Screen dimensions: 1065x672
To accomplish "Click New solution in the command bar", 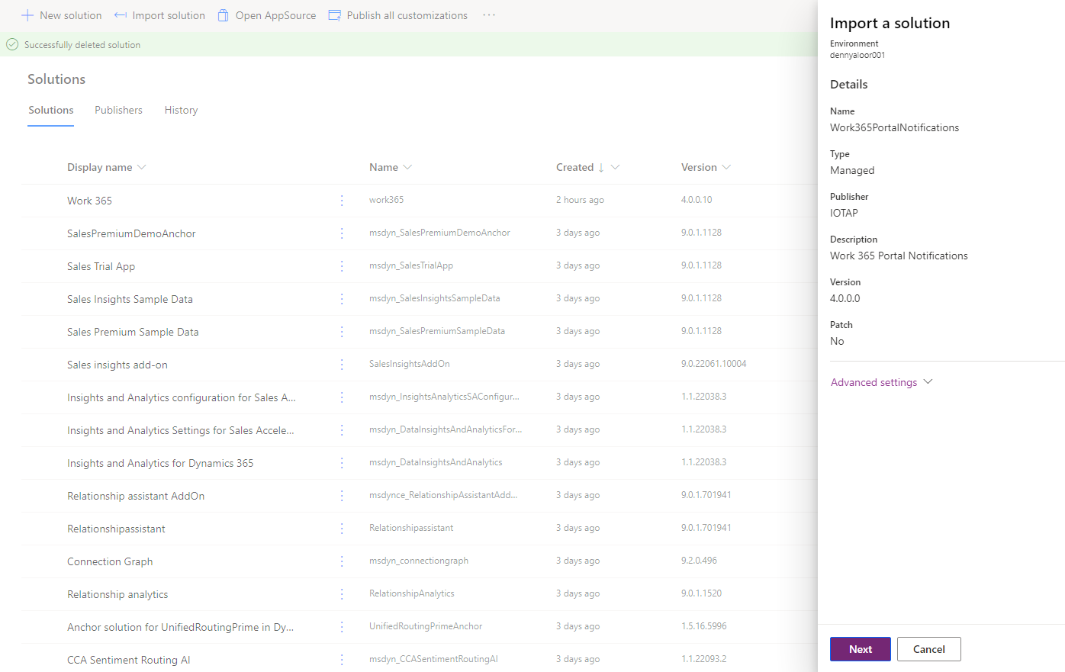I will pos(62,15).
